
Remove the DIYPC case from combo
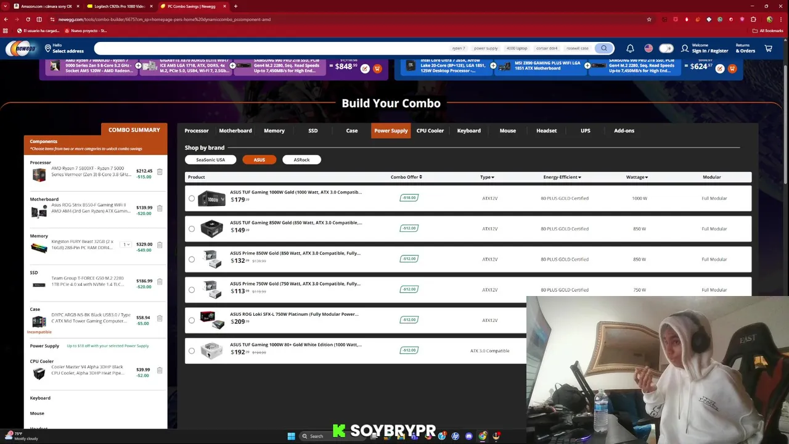(x=160, y=318)
